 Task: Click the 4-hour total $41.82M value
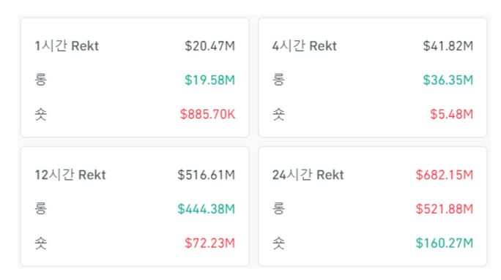click(x=448, y=46)
